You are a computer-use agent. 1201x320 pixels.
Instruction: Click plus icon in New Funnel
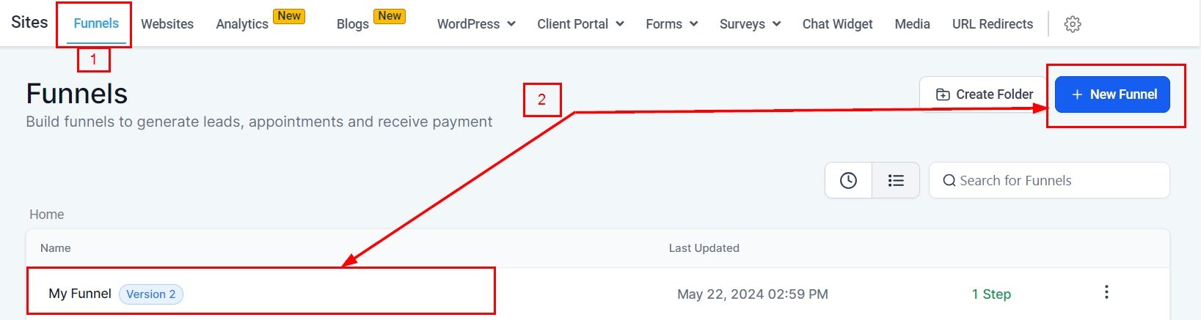1077,94
